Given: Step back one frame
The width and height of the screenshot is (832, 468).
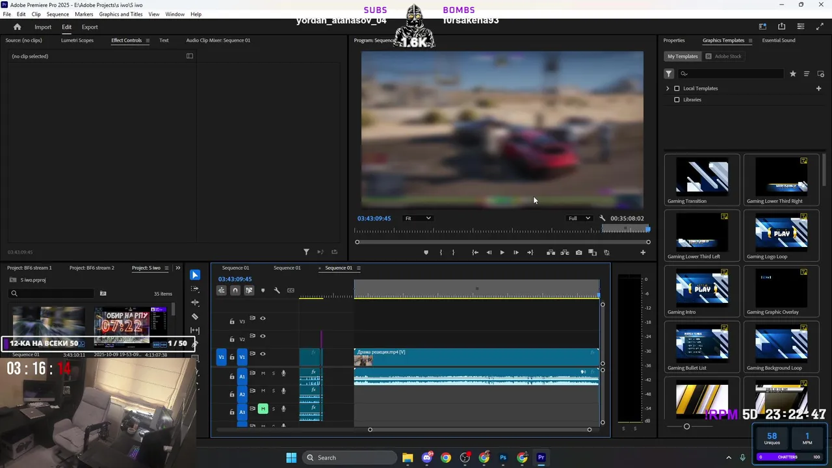Looking at the screenshot, I should coord(489,252).
